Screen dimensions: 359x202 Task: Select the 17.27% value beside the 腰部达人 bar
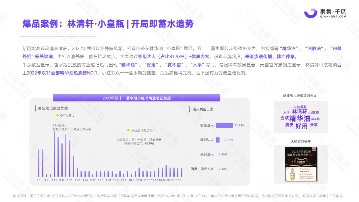coord(228,140)
